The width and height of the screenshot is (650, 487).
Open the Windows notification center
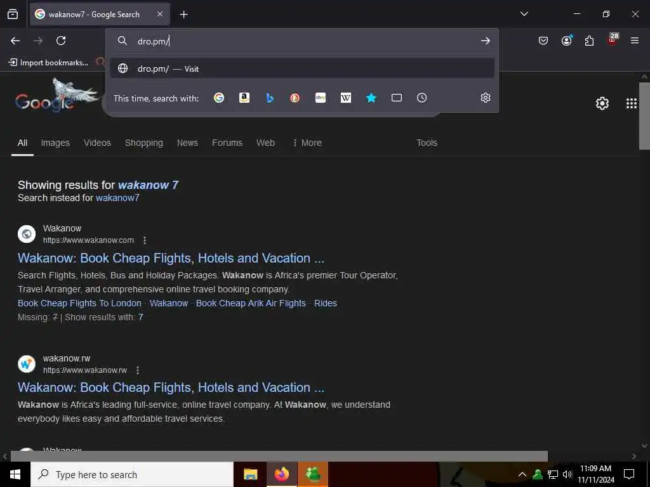[x=629, y=474]
